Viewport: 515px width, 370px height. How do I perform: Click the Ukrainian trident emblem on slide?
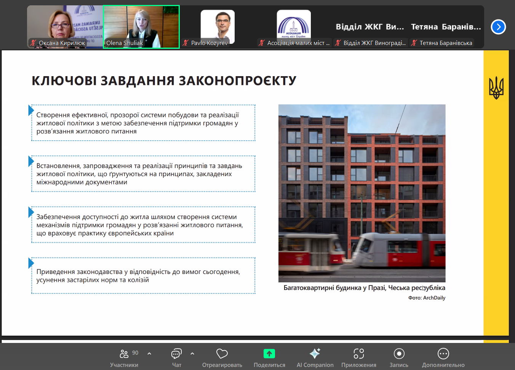click(x=496, y=88)
